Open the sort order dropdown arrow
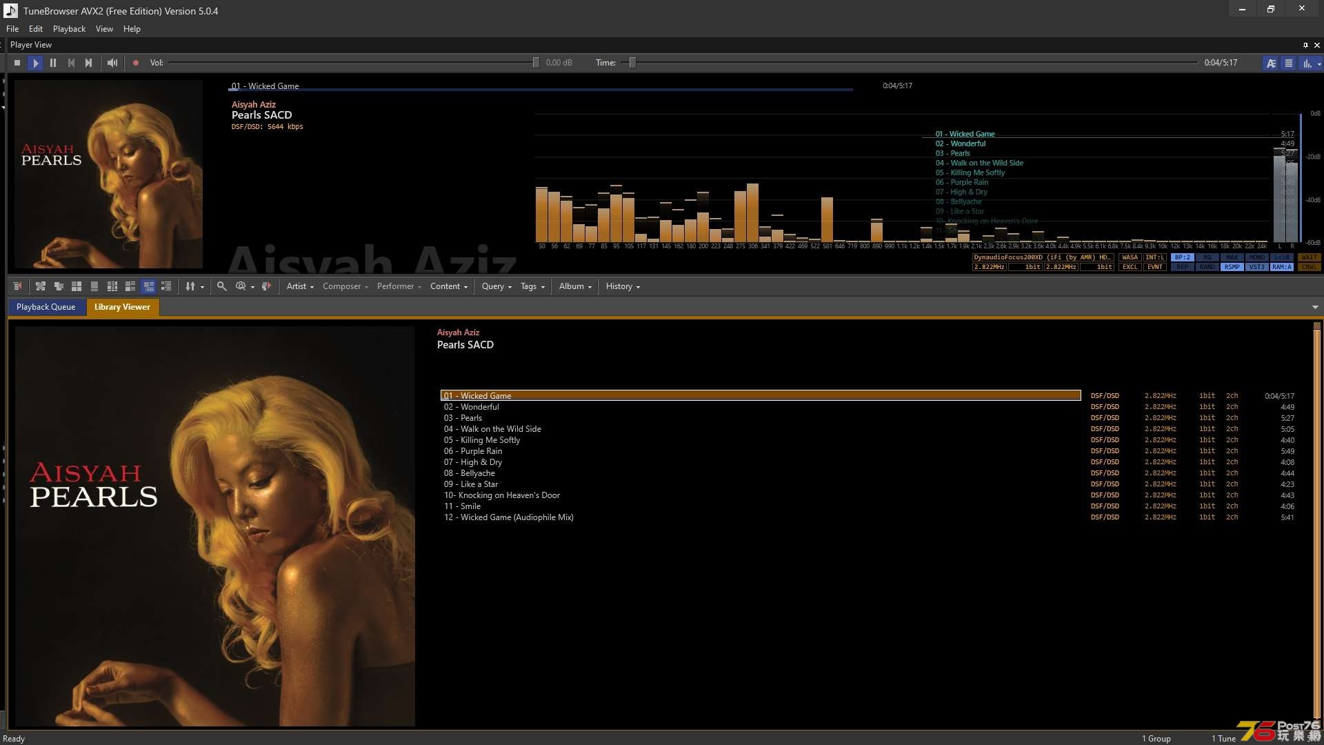The image size is (1324, 745). pyautogui.click(x=202, y=287)
